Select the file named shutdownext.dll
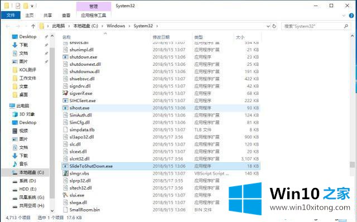The height and width of the screenshot is (222, 357). (x=85, y=64)
